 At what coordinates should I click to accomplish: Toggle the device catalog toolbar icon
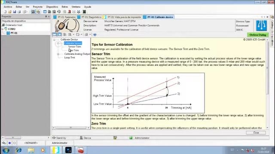click(x=38, y=12)
